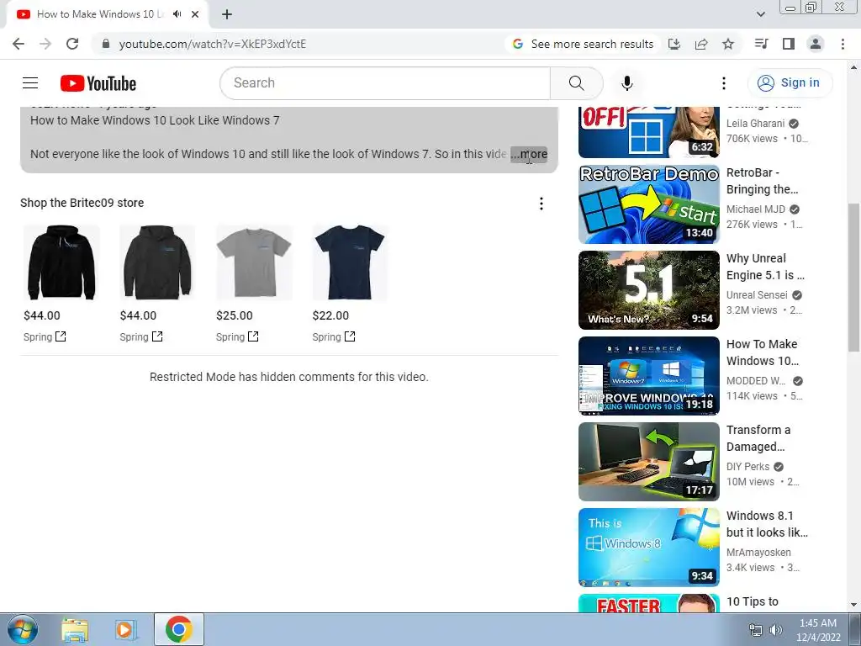
Task: Click scrollbar down arrow
Action: [853, 605]
